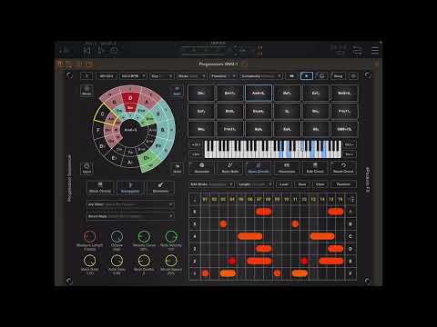The height and width of the screenshot is (327, 437).
Task: Toggle note in row 5 under step 03
Action: point(223,224)
